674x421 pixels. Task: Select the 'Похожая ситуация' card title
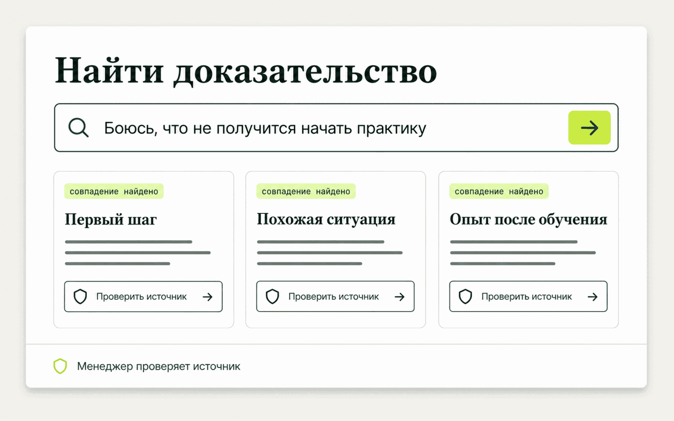326,219
